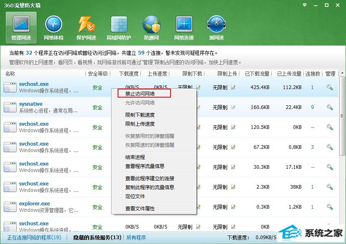This screenshot has height=244, width=346.
Task: Switch to 正在连接网络的程序(19) tab
Action: pyautogui.click(x=34, y=237)
